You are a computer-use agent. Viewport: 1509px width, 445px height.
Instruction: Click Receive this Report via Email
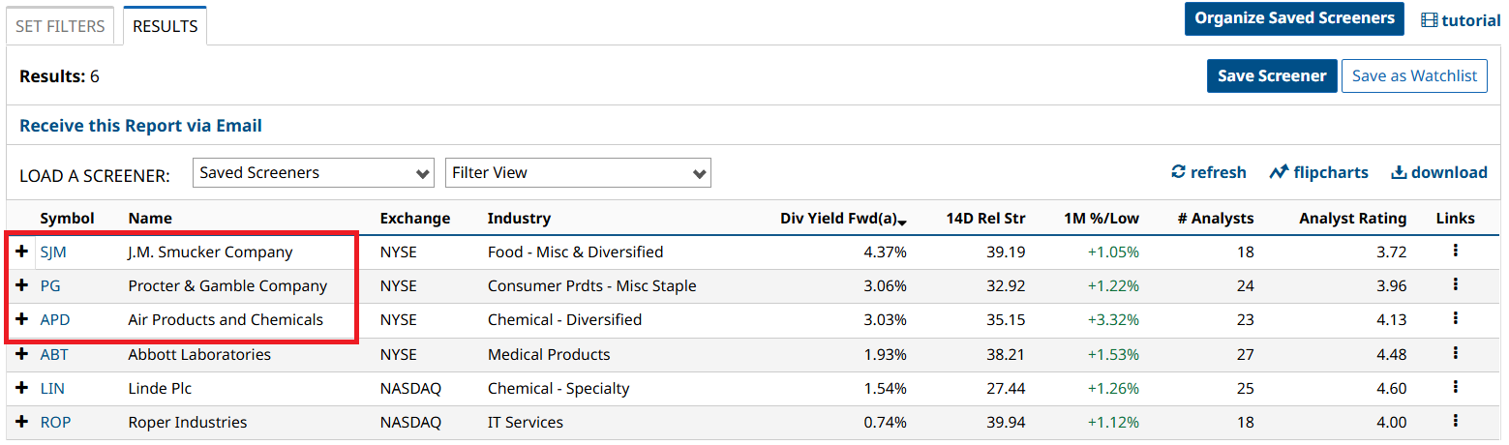(140, 126)
